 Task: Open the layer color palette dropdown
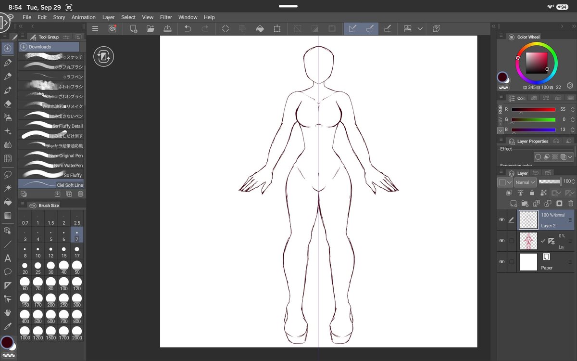(504, 182)
